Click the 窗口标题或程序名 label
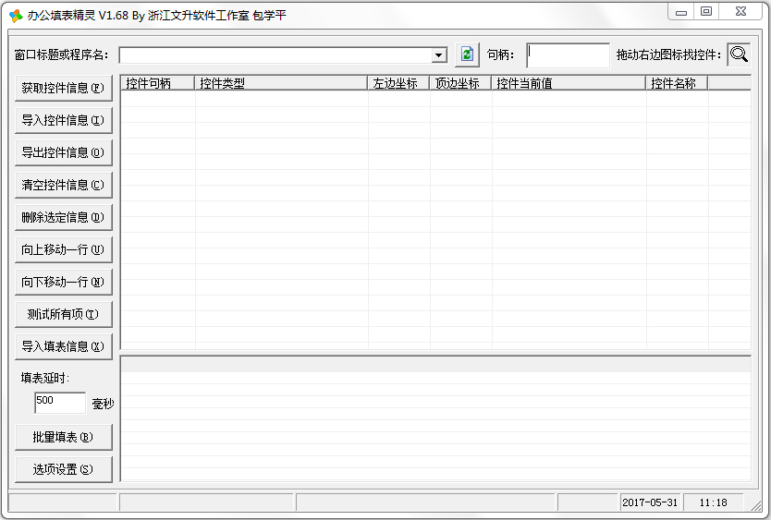This screenshot has width=771, height=520. [61, 55]
